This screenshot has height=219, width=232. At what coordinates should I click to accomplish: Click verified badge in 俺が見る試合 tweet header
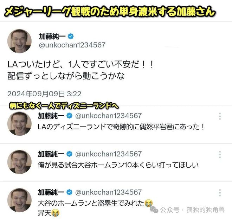coord(69,154)
